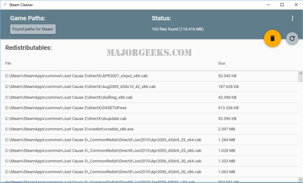Select the Aug2009_d3dx10_42_x86.cab row

(x=149, y=87)
